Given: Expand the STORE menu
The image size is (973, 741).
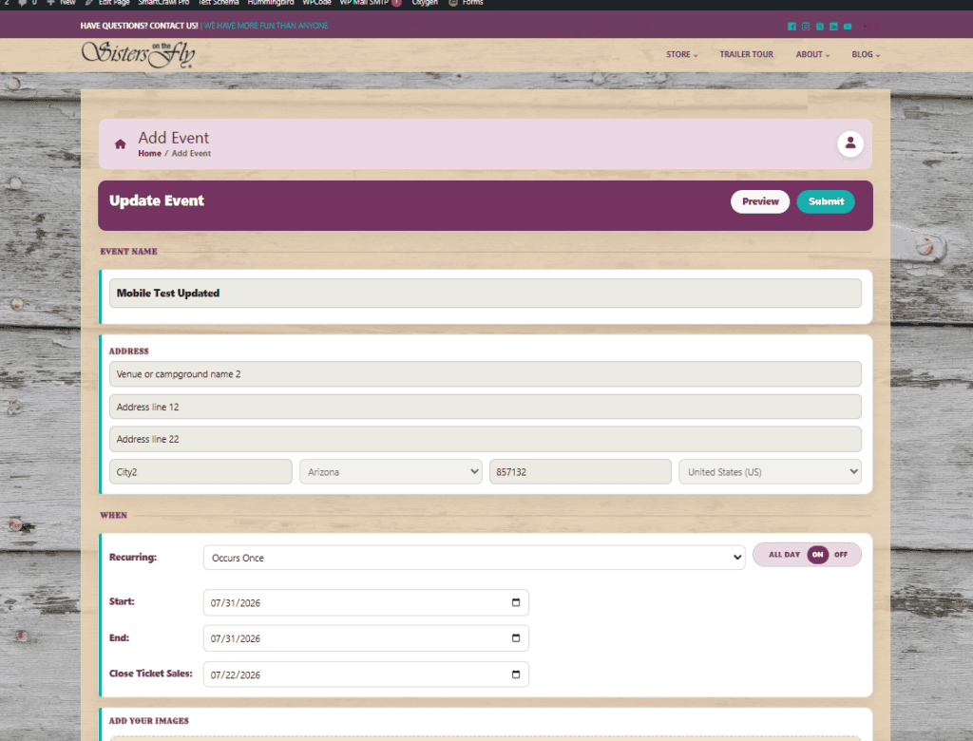Looking at the screenshot, I should [681, 54].
